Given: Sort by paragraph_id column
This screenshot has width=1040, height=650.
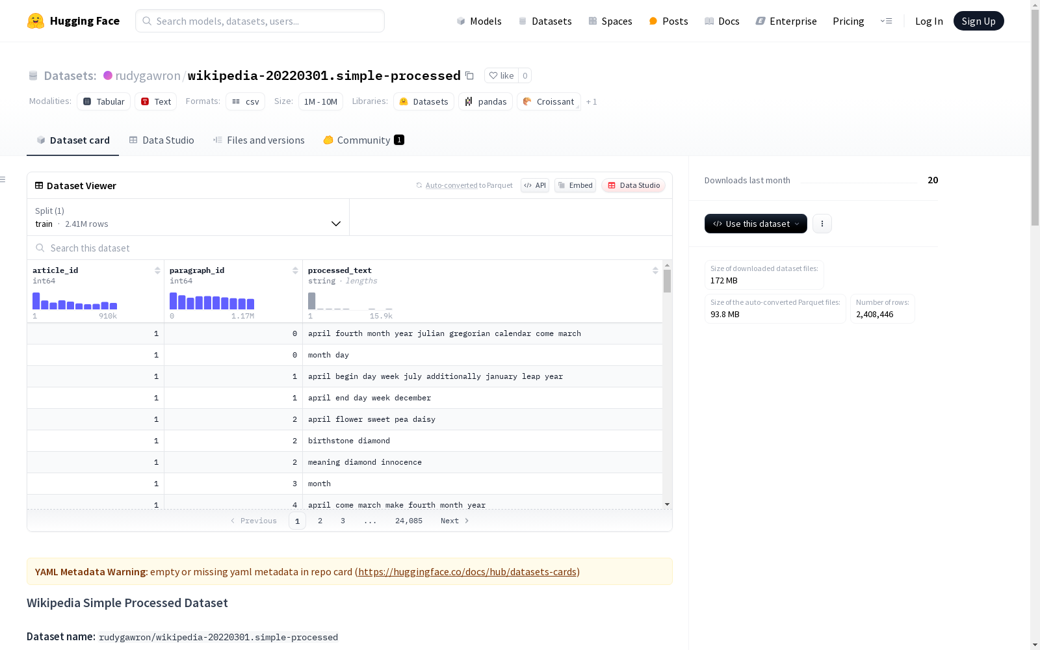Looking at the screenshot, I should [x=295, y=270].
